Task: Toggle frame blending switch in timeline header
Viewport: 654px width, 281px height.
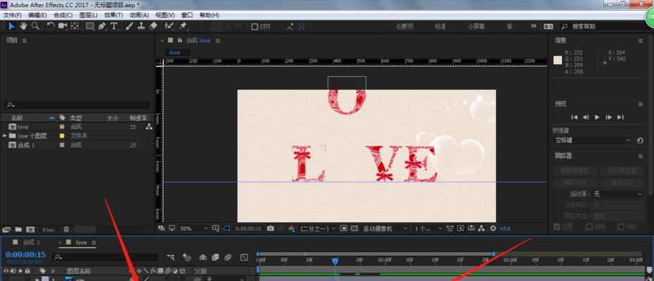Action: tap(215, 258)
